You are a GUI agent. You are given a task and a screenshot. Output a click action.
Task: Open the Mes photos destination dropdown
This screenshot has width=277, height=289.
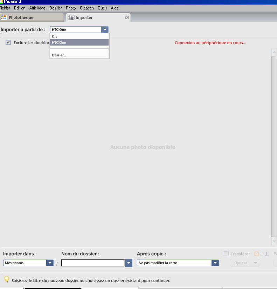click(x=49, y=263)
